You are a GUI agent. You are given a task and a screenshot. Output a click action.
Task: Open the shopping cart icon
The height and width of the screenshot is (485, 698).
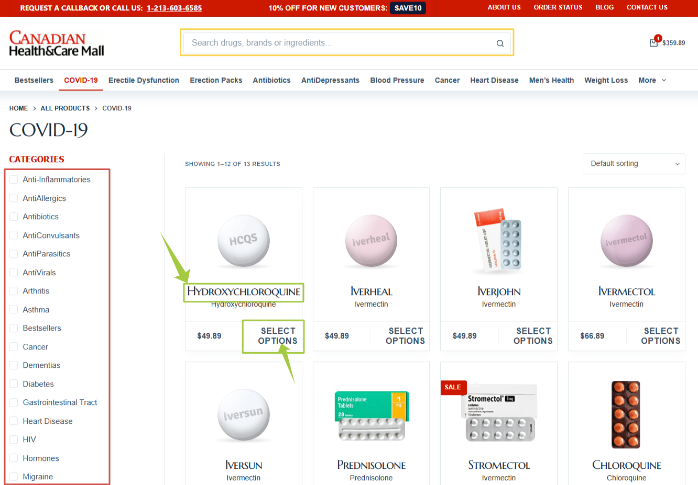pos(654,42)
